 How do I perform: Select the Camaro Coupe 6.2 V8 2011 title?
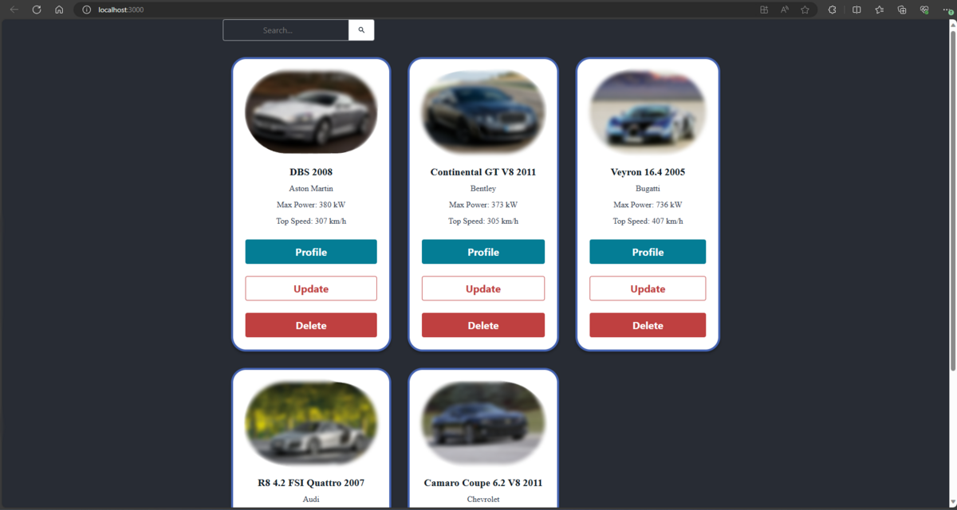tap(483, 483)
